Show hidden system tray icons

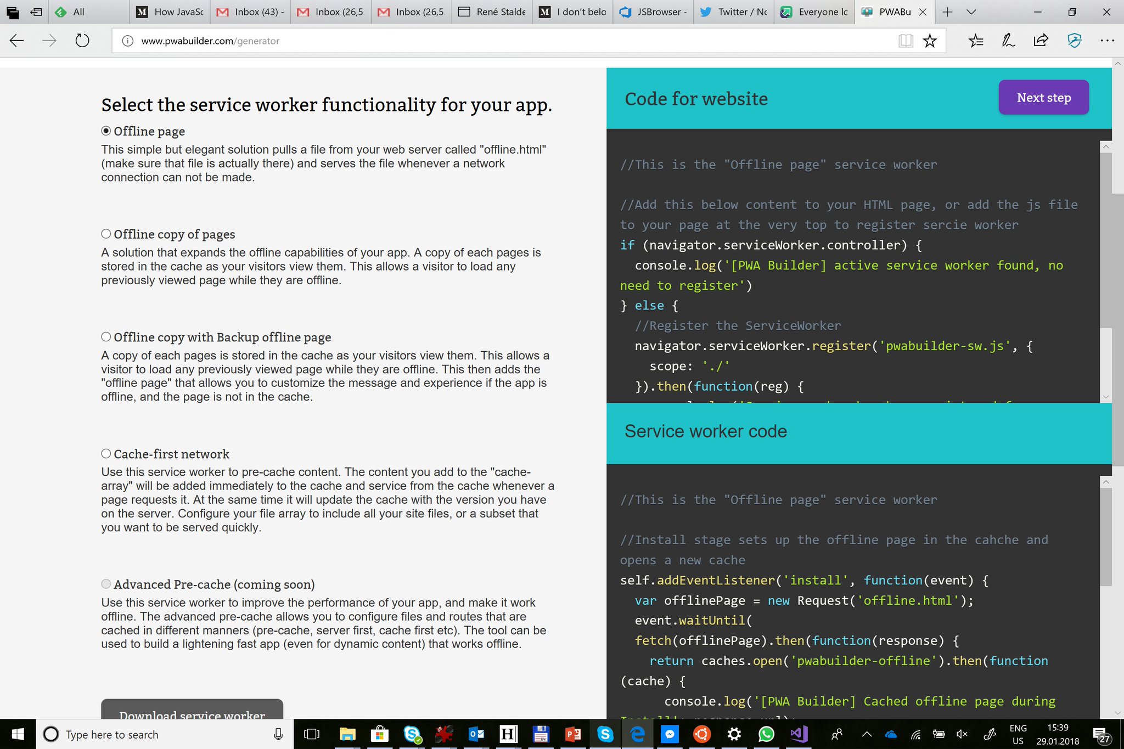coord(867,734)
